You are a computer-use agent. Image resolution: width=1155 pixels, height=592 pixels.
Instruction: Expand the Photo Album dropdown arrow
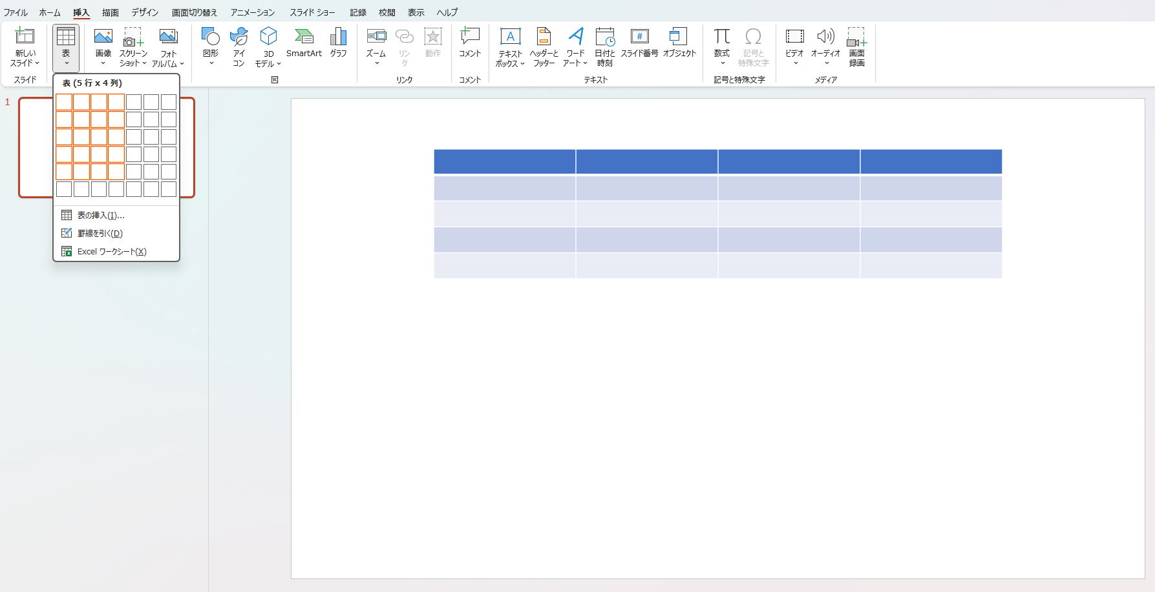(182, 64)
